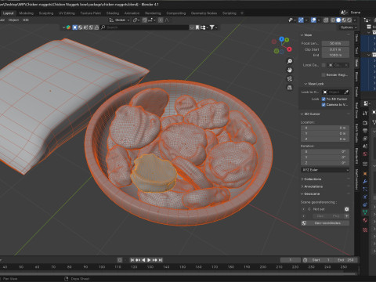376x282 pixels.
Task: Click the Clip Start 0.01 m field
Action: tap(335, 49)
